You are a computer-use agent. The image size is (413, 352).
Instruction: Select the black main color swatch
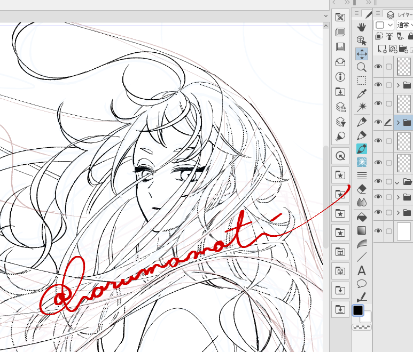[358, 310]
